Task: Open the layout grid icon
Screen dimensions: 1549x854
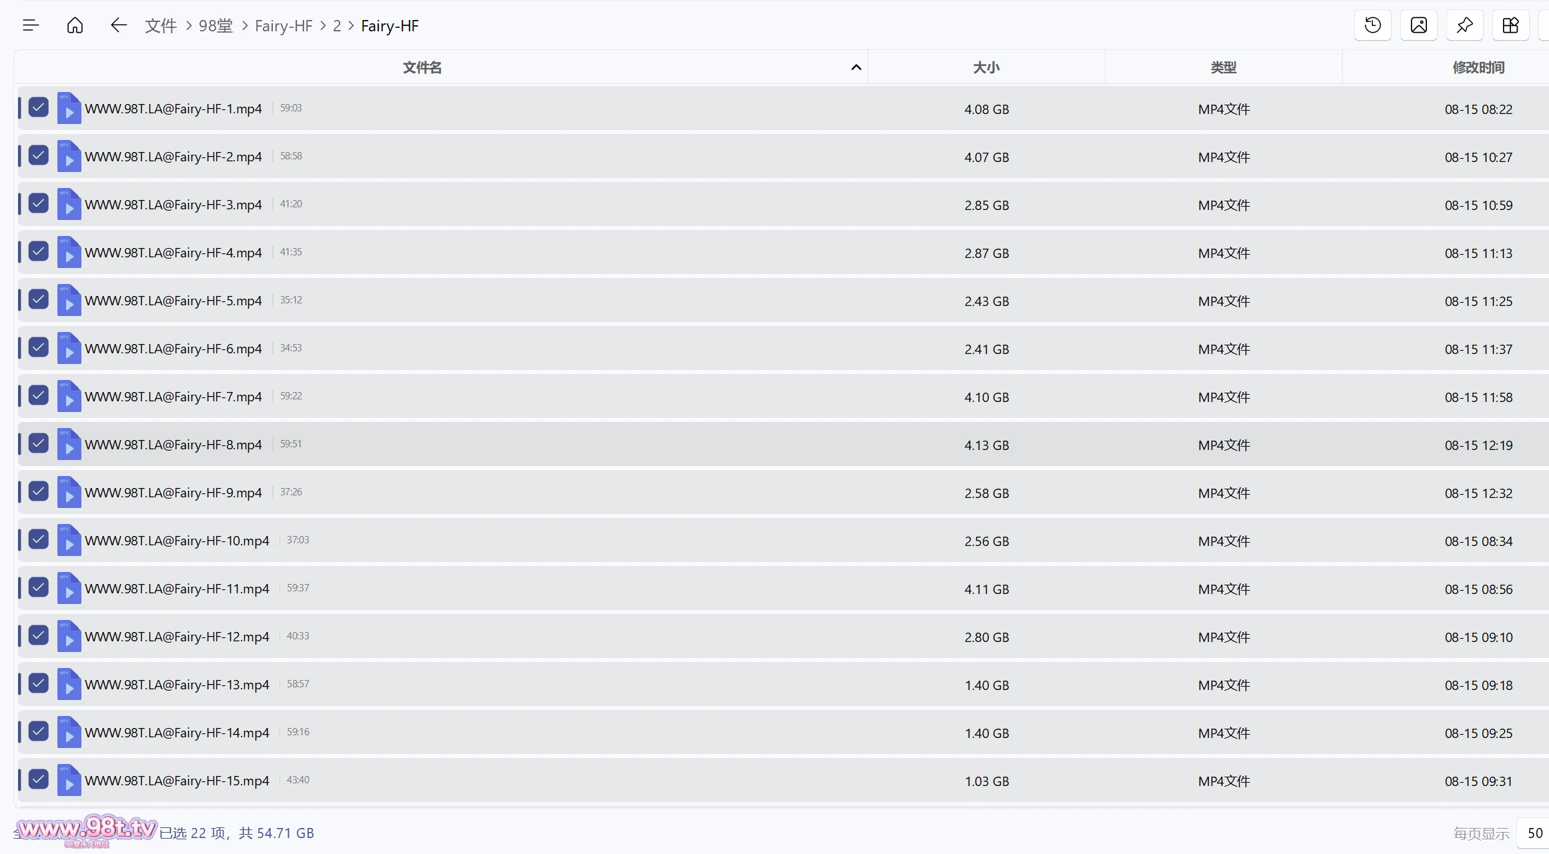Action: pos(1511,25)
